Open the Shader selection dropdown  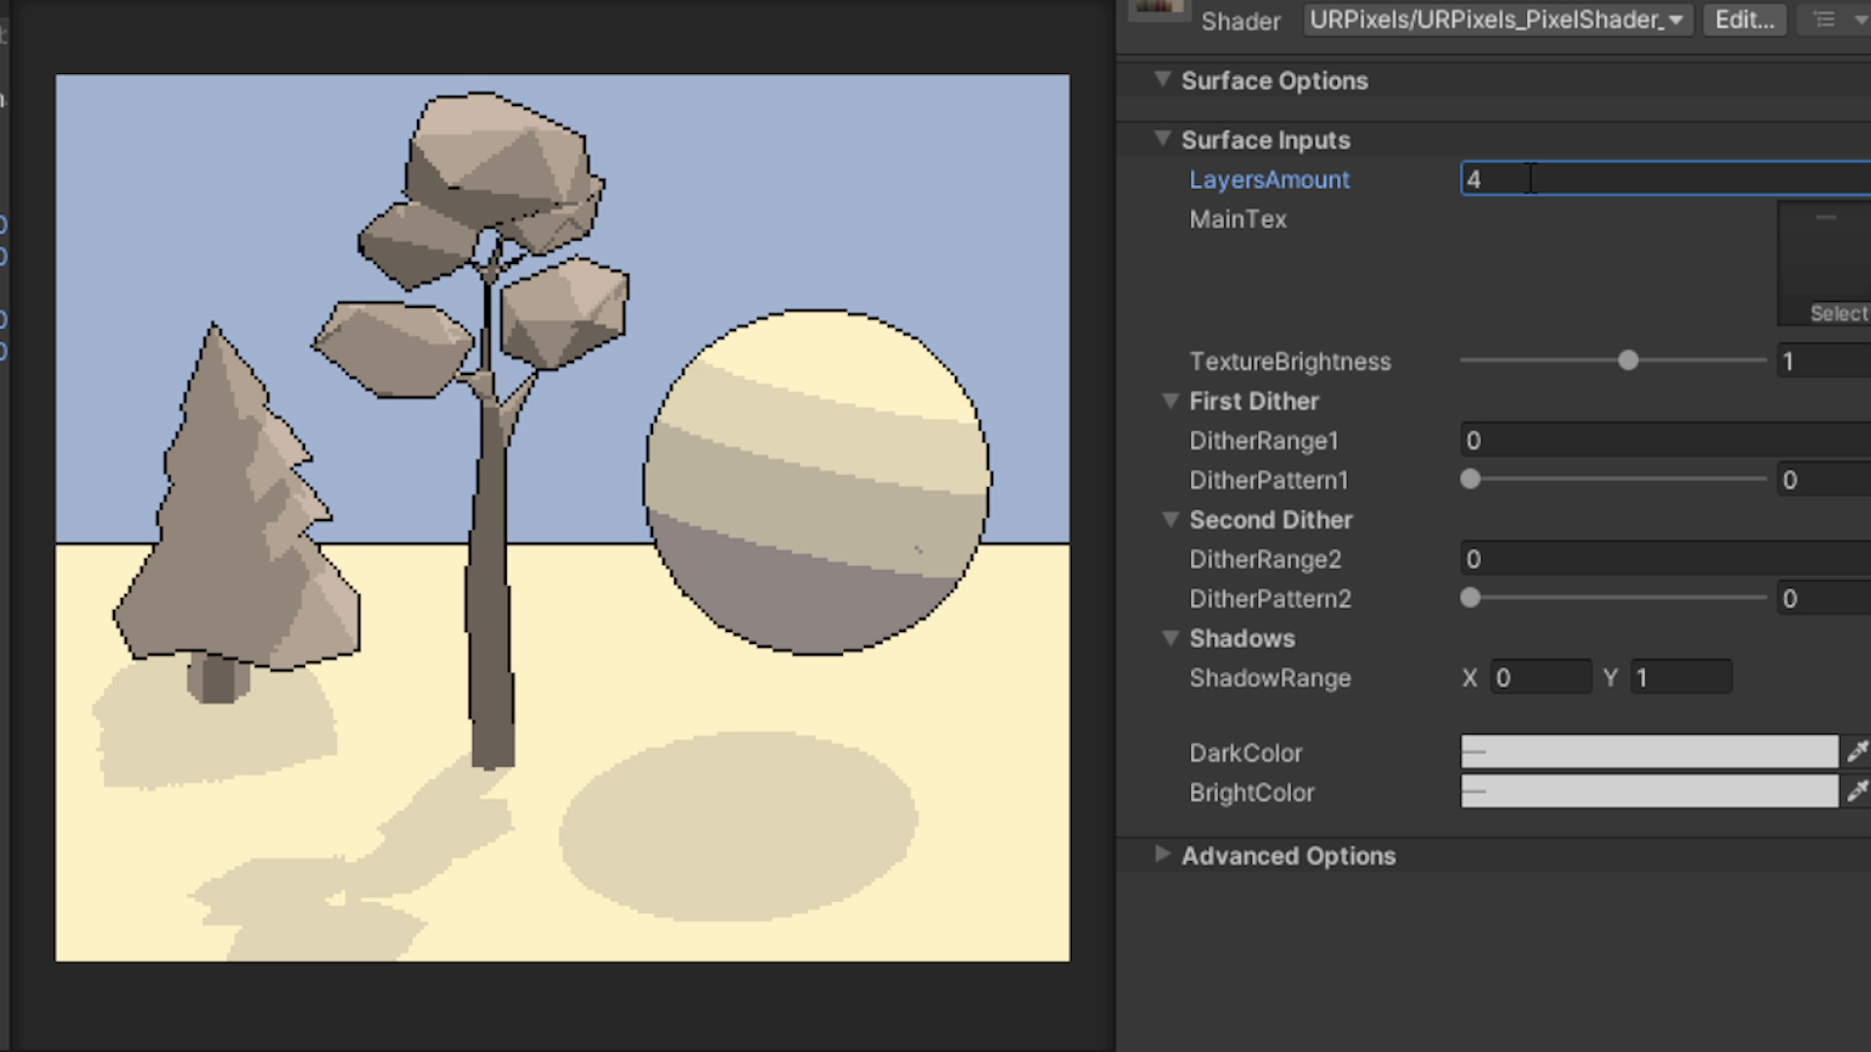coord(1496,19)
